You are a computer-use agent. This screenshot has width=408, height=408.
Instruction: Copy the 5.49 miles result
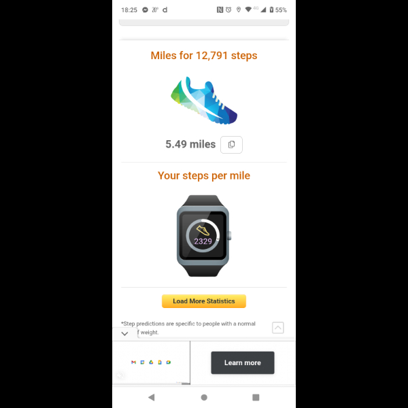pyautogui.click(x=231, y=145)
